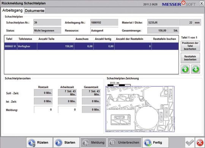
Task: Click the Soll-Zeit Arbeitszeit 7 Std. 43 Min.
Action: tap(67, 93)
